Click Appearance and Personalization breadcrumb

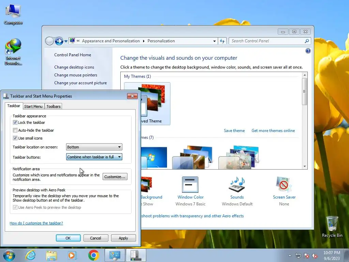click(111, 41)
